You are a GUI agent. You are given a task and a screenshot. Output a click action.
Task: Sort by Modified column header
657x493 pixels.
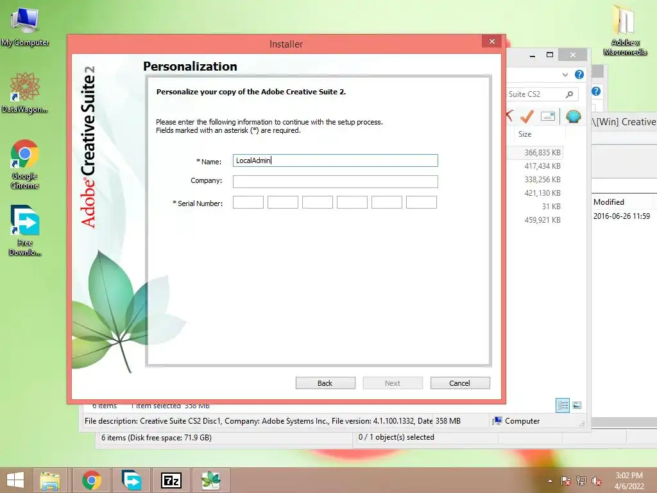click(609, 202)
